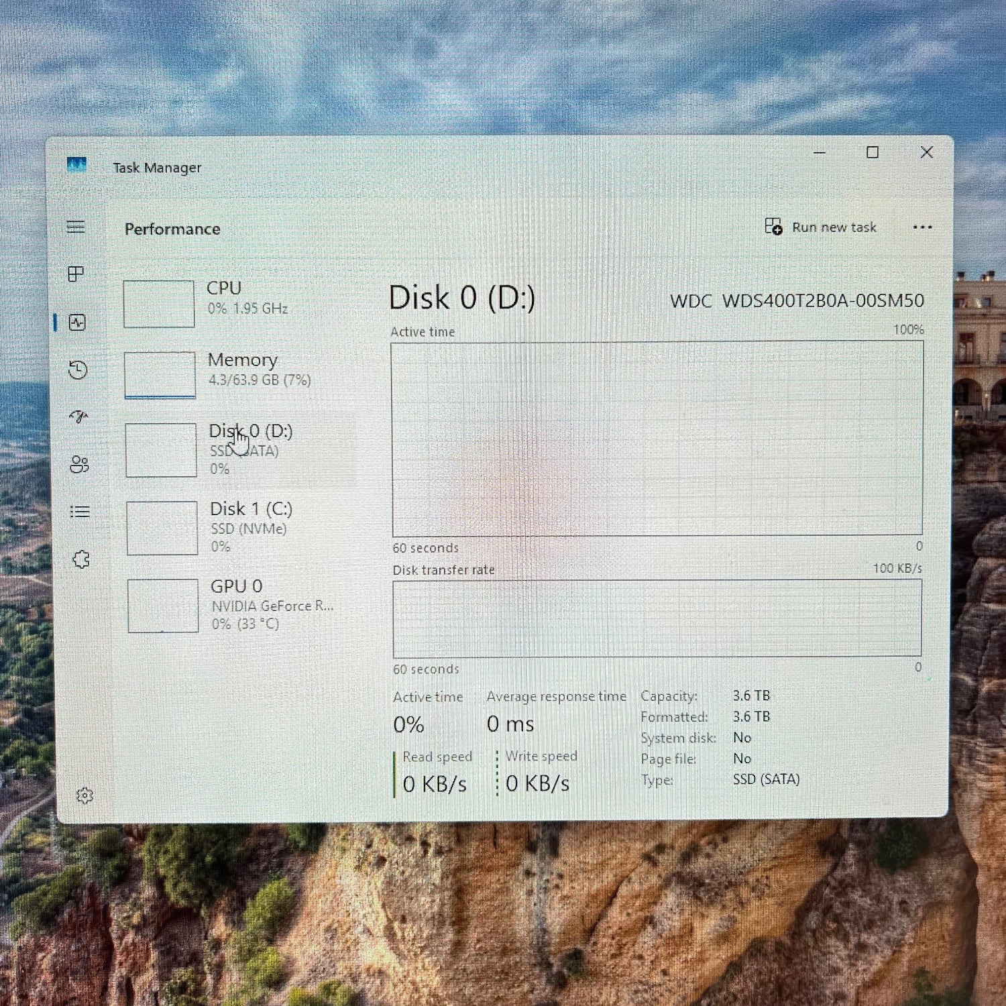Go to the Processes page icon
The height and width of the screenshot is (1006, 1006).
(x=76, y=274)
